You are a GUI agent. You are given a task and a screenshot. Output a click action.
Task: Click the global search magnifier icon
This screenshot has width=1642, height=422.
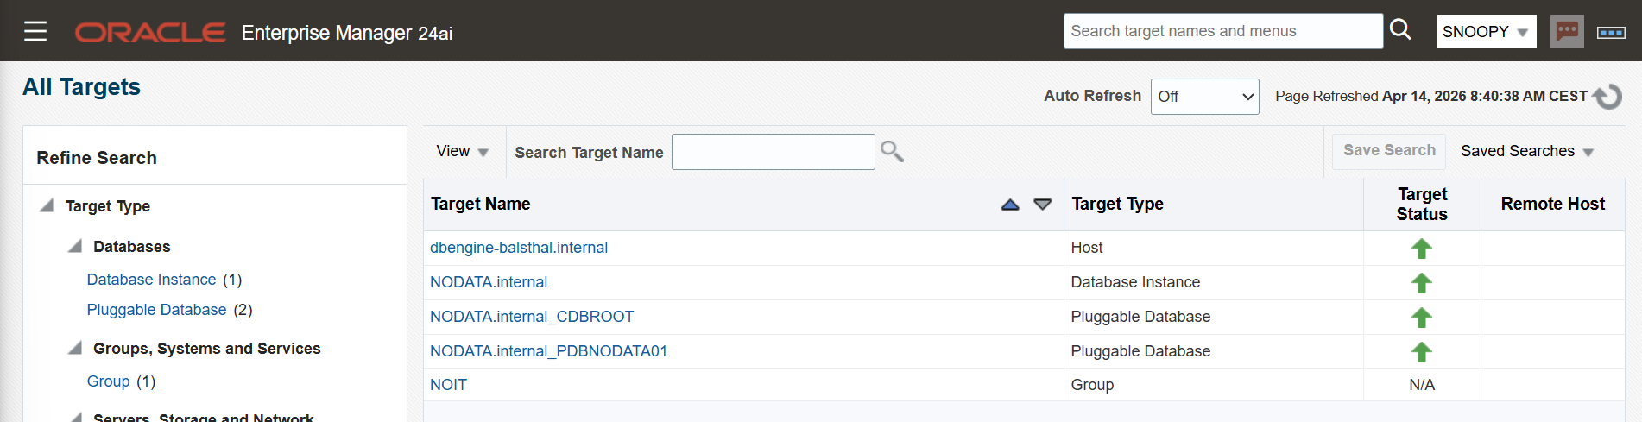(x=1400, y=30)
